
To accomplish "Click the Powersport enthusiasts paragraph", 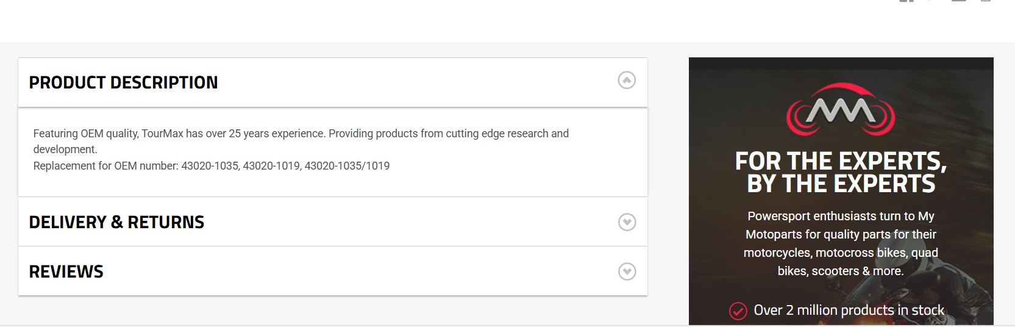I will 841,243.
